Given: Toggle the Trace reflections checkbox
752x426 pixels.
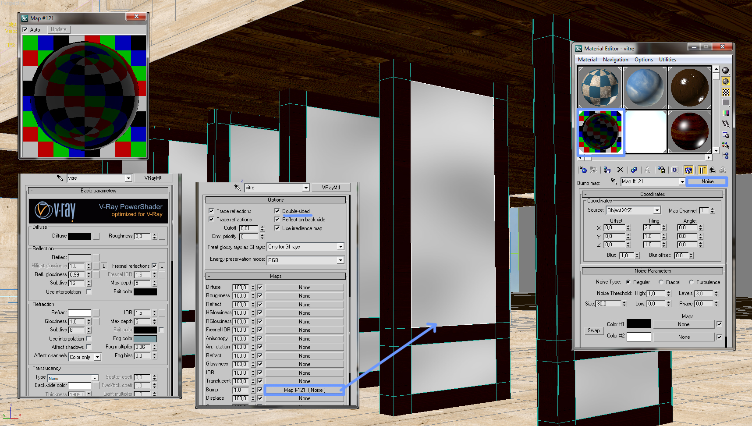Looking at the screenshot, I should [x=211, y=211].
